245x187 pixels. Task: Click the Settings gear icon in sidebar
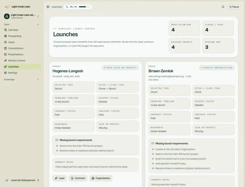point(5,73)
